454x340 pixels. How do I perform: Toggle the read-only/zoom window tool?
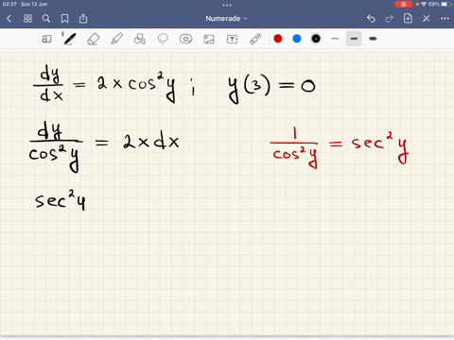[46, 39]
